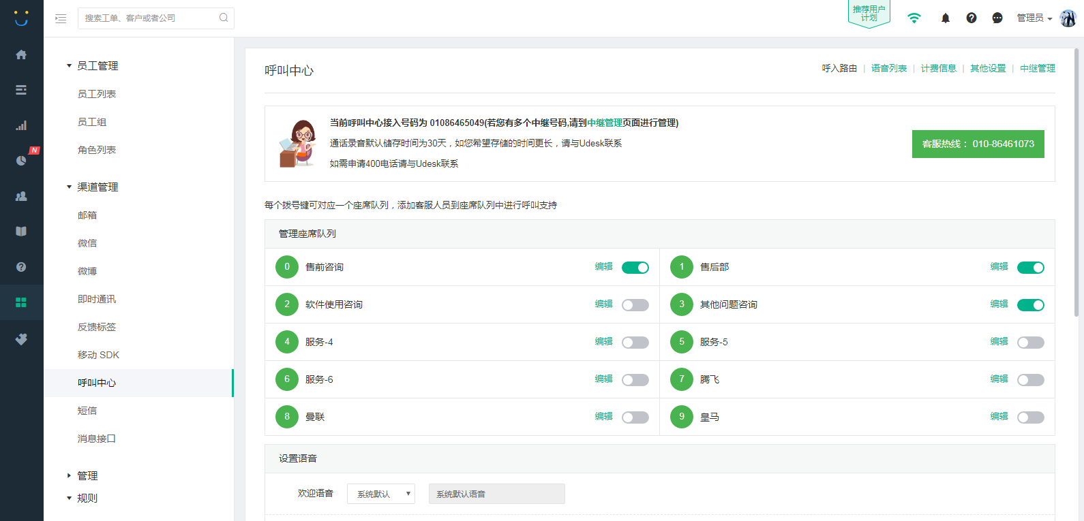Screen dimensions: 1084x521
Task: Open the customers people icon in sidebar
Action: pyautogui.click(x=21, y=196)
